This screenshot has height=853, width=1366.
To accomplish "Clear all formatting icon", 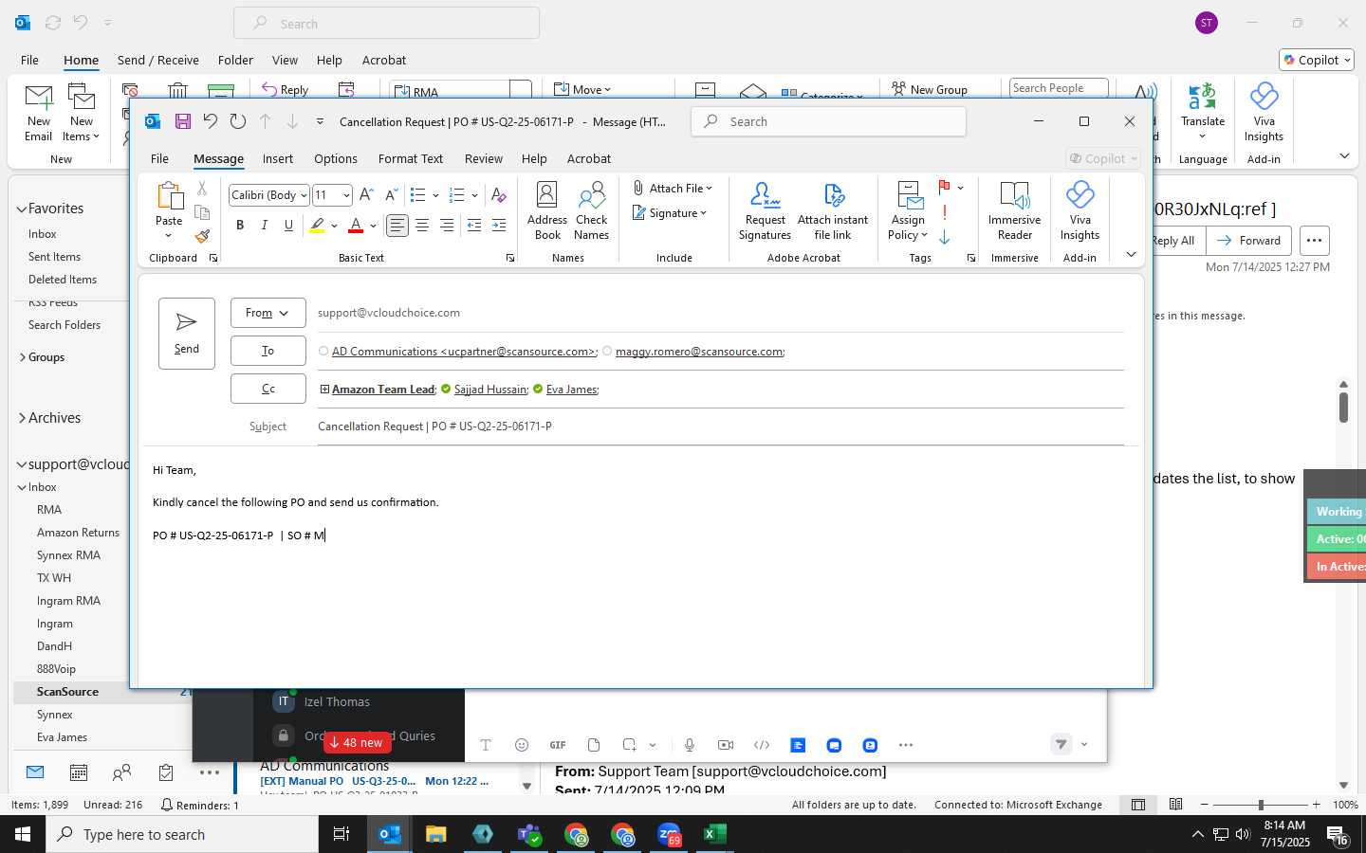I will click(499, 195).
